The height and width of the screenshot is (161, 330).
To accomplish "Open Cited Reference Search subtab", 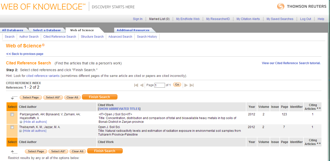I will pyautogui.click(x=60, y=37).
